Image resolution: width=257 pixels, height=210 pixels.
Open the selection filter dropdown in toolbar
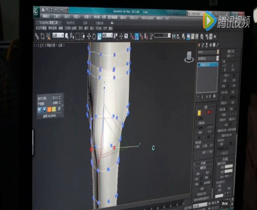coord(58,36)
